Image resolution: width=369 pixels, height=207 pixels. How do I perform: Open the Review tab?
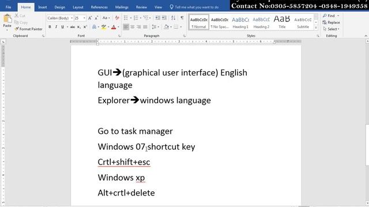[141, 7]
